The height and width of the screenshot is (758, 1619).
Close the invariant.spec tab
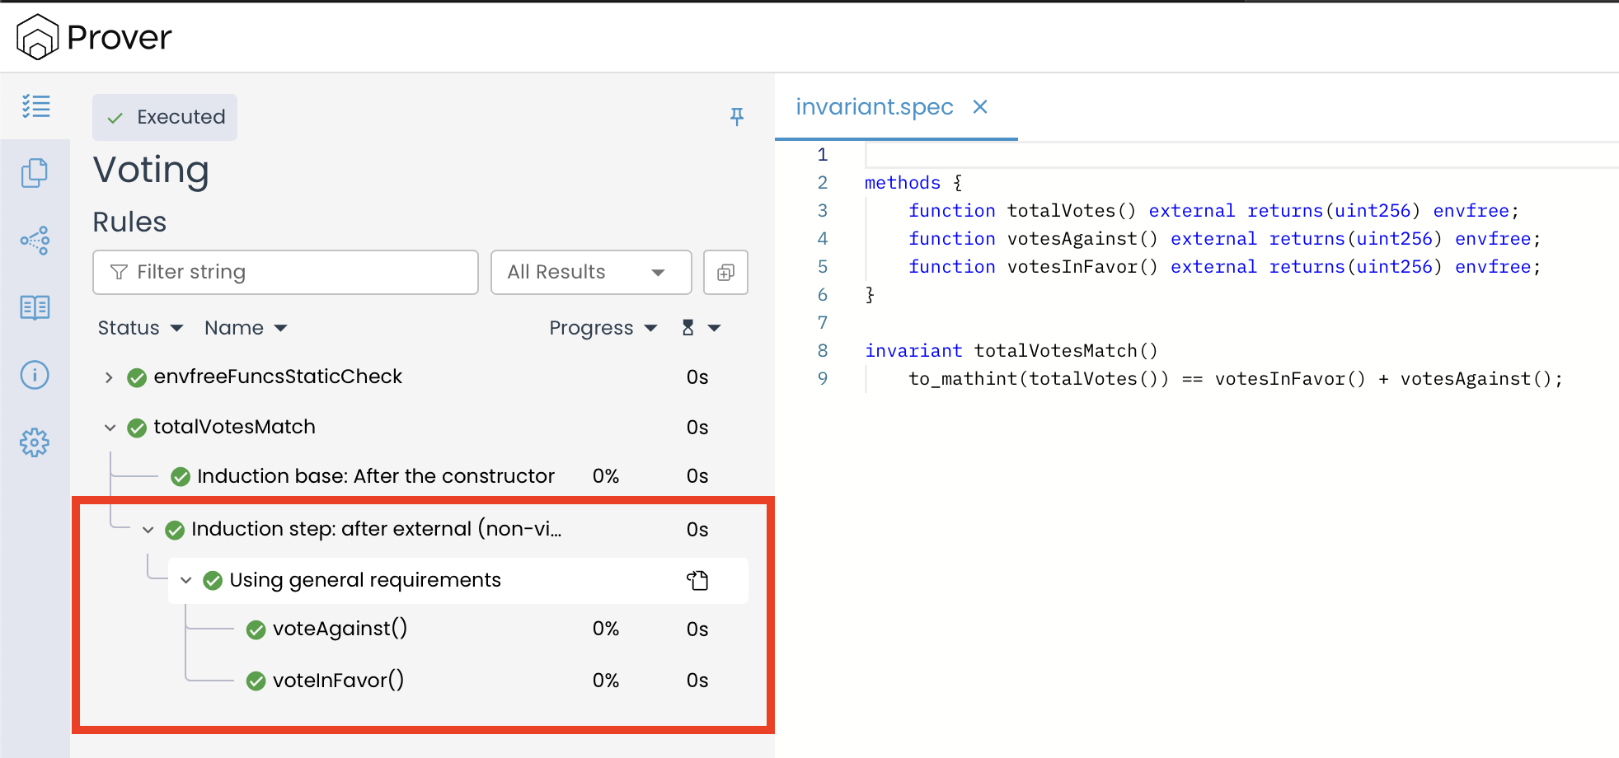(980, 107)
